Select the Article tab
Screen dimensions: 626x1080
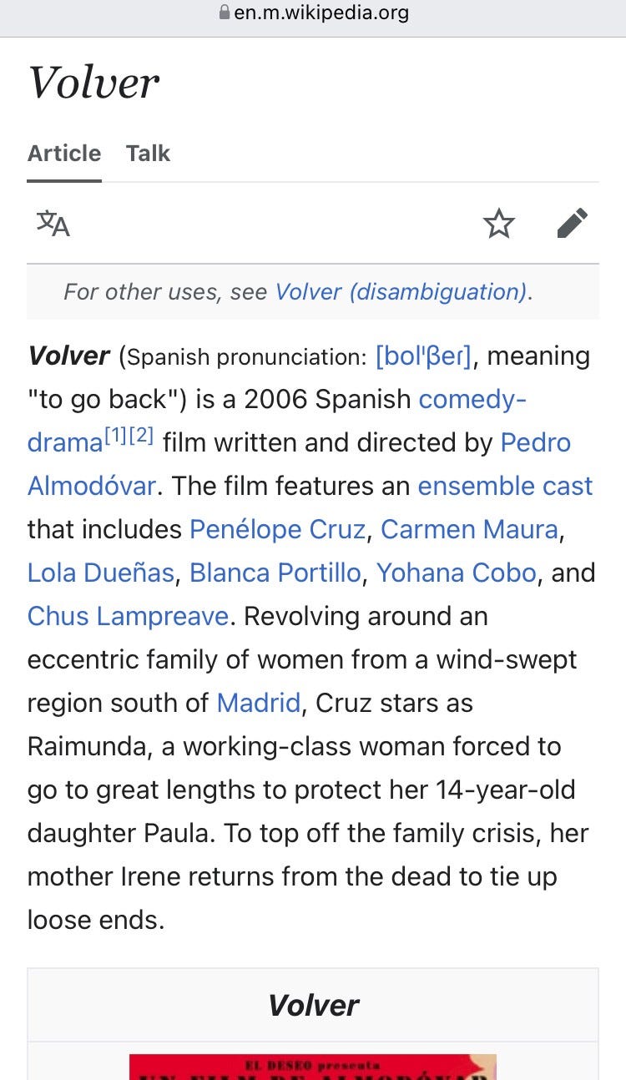pos(64,154)
